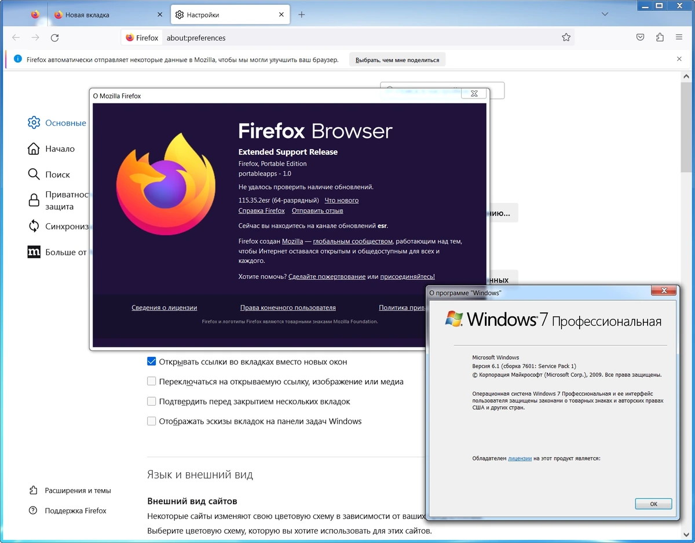
Task: Click Сделайте пожертвование link
Action: click(x=327, y=277)
